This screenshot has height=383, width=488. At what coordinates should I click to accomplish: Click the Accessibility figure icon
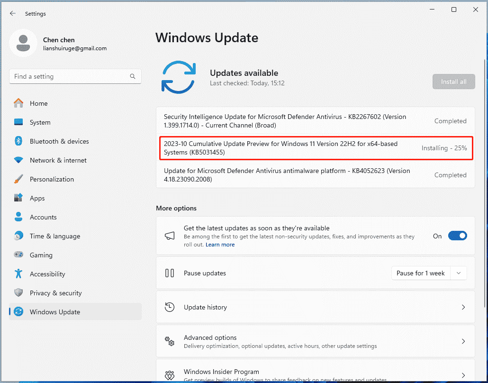point(18,274)
